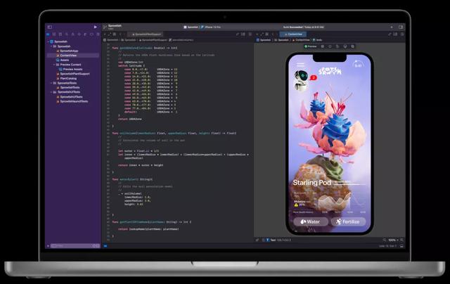Tap the red notification badge beside avatar
This screenshot has width=450, height=284.
click(313, 78)
